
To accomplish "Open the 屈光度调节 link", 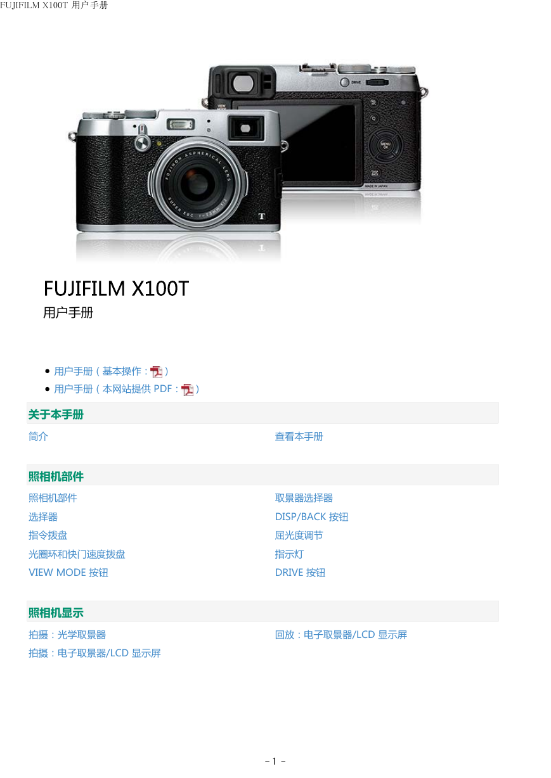I will point(299,535).
